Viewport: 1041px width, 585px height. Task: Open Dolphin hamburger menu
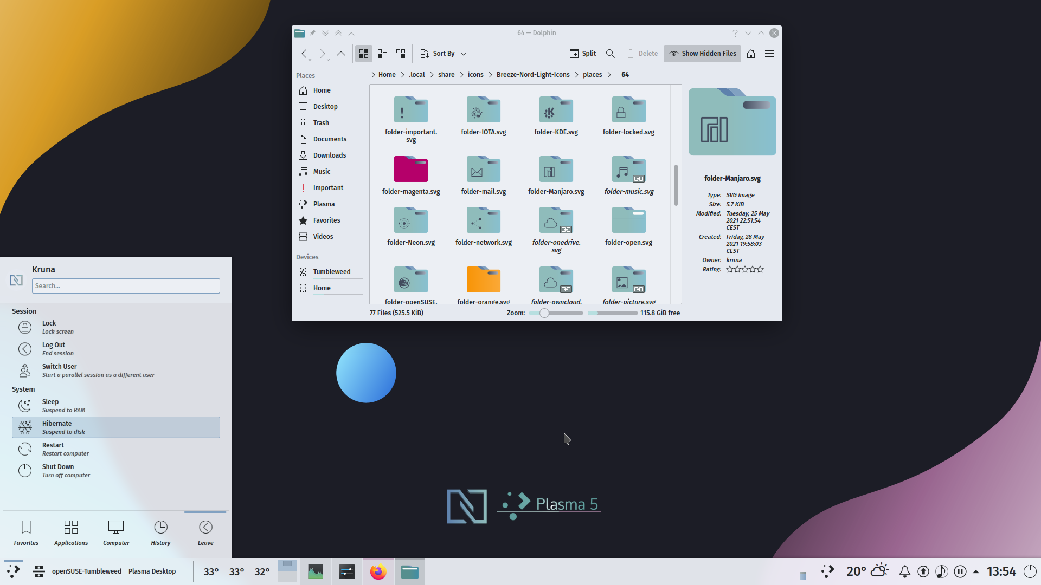pos(769,54)
